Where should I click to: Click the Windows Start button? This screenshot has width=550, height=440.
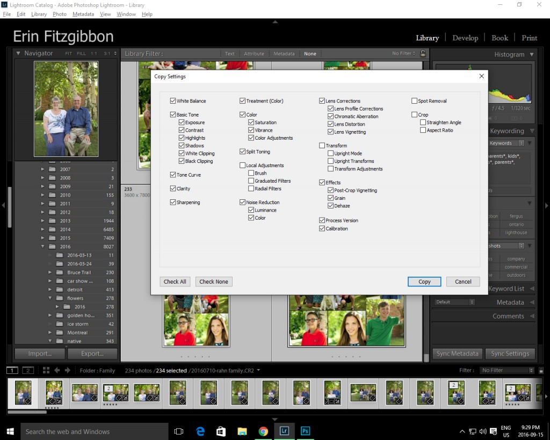[x=10, y=431]
